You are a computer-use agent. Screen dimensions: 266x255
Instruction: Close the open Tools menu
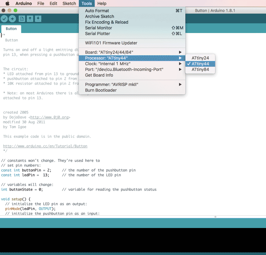[x=87, y=3]
